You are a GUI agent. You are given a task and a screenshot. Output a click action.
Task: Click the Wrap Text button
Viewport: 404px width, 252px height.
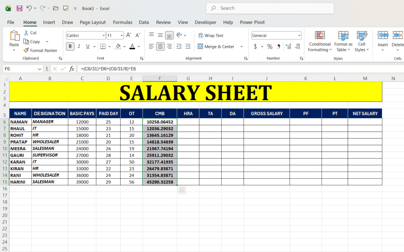(x=211, y=35)
